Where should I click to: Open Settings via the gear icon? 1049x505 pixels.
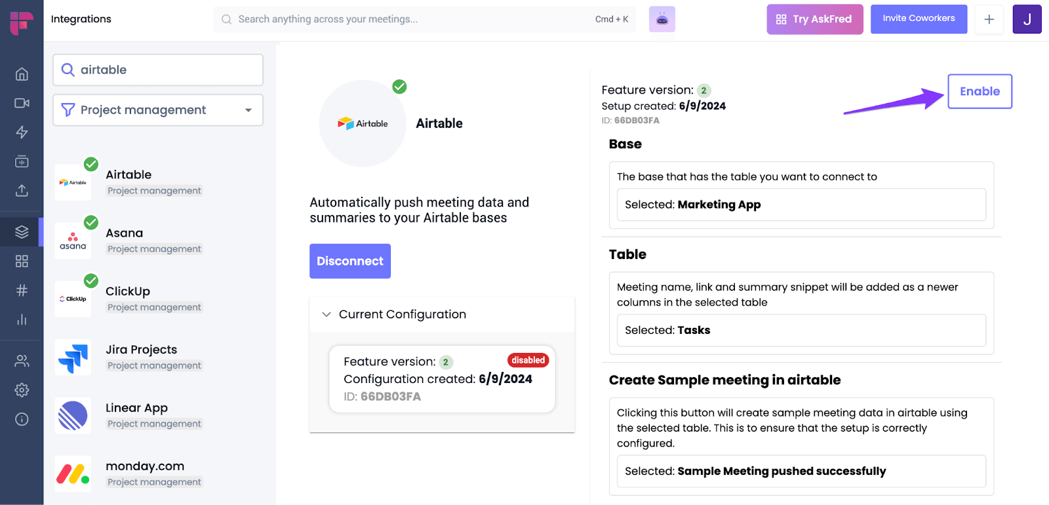click(x=22, y=390)
